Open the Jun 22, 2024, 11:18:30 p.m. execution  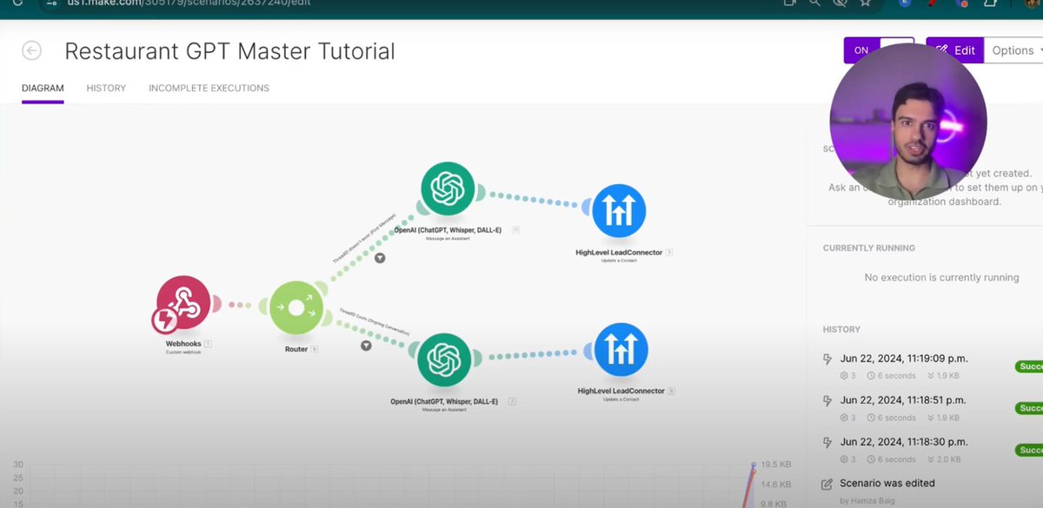(x=904, y=442)
